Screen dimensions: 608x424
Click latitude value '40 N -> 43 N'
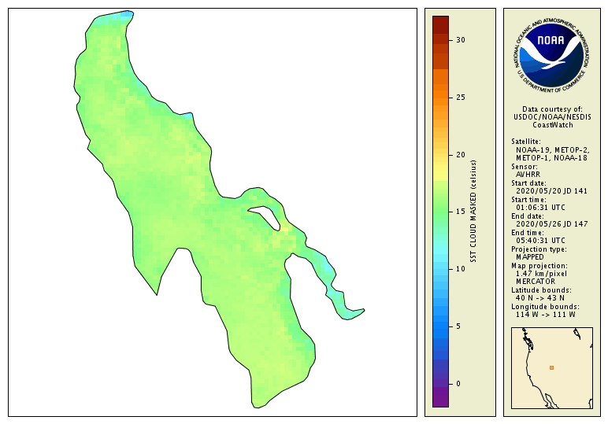click(540, 298)
